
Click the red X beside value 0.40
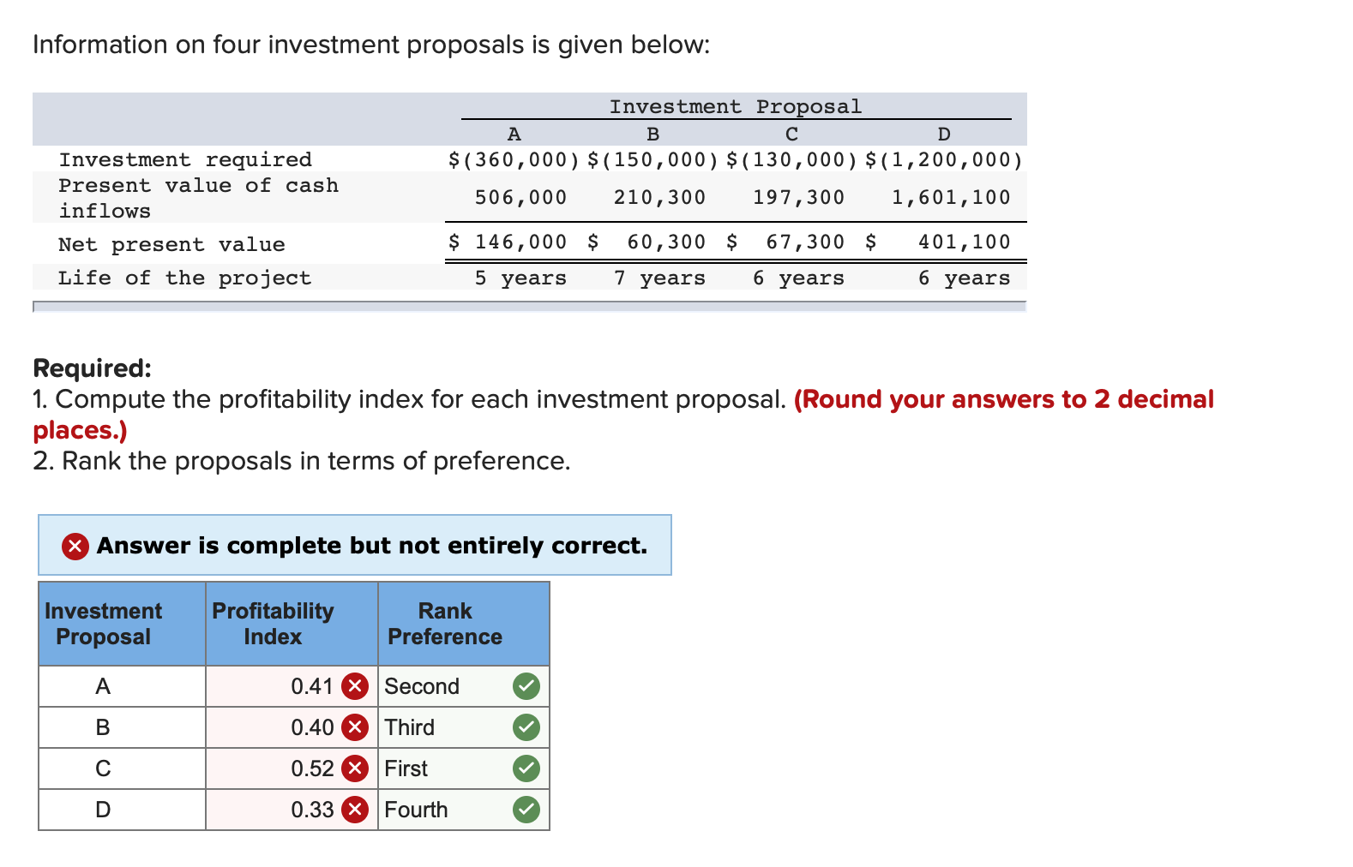point(352,727)
